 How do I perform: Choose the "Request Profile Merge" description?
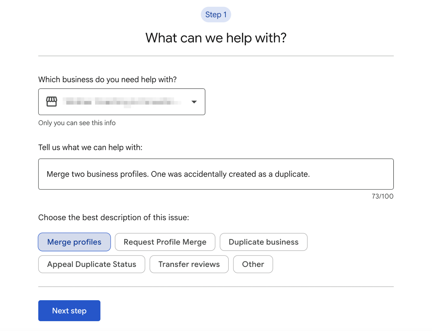[x=165, y=242]
